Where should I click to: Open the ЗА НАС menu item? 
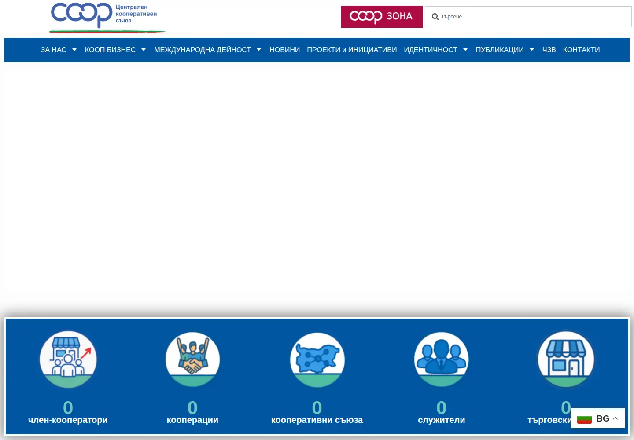point(54,50)
